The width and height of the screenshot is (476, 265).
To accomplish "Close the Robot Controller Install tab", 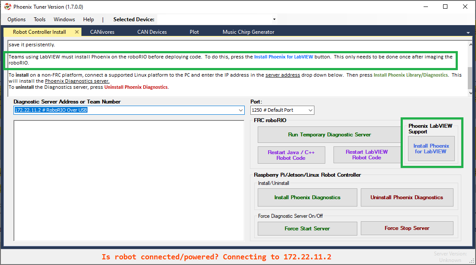I will point(77,32).
